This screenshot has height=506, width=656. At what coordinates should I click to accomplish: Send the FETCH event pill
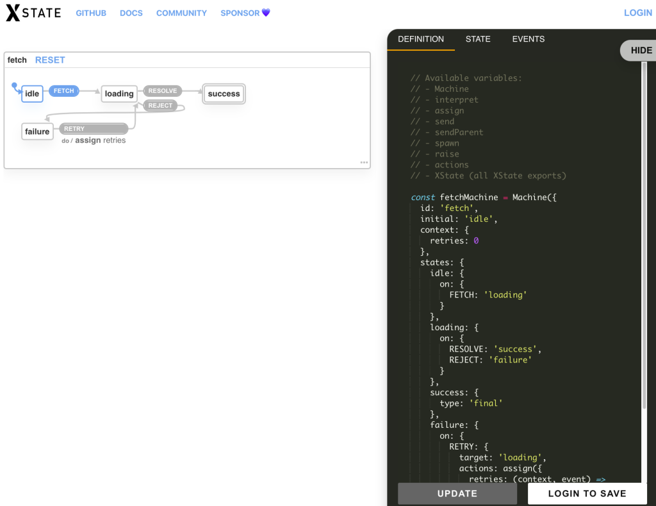tap(63, 90)
